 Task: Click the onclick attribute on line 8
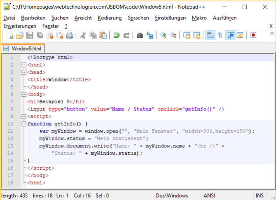tap(168, 109)
